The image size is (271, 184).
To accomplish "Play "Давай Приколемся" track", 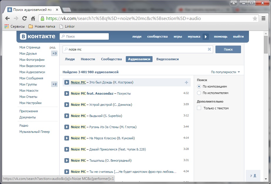I will tap(67, 149).
